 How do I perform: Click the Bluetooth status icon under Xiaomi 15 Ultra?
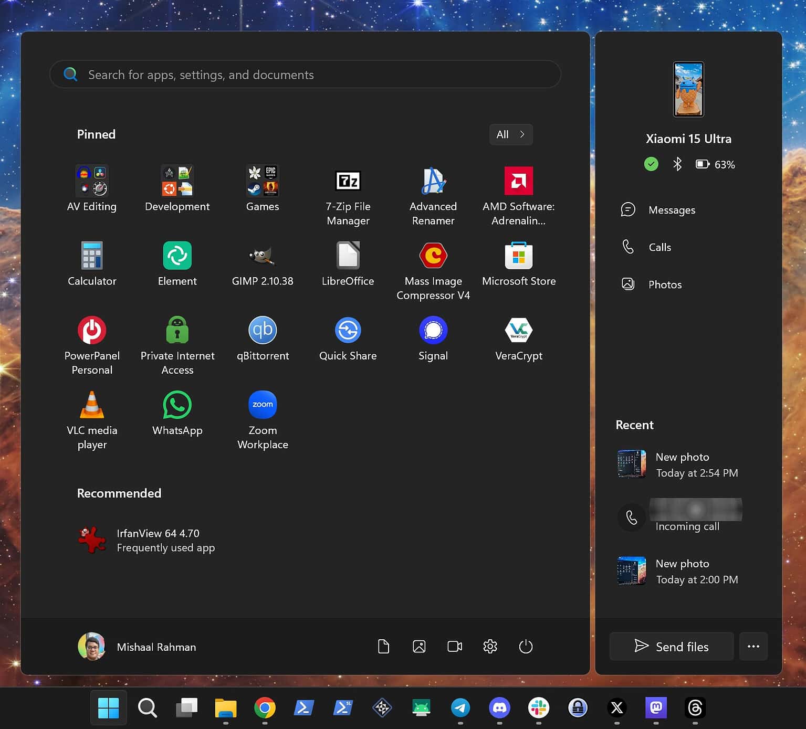[677, 164]
